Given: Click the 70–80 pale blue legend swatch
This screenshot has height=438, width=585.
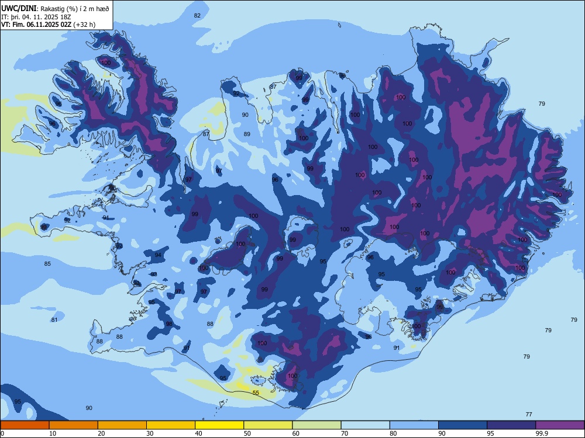Looking at the screenshot, I should coord(365,425).
